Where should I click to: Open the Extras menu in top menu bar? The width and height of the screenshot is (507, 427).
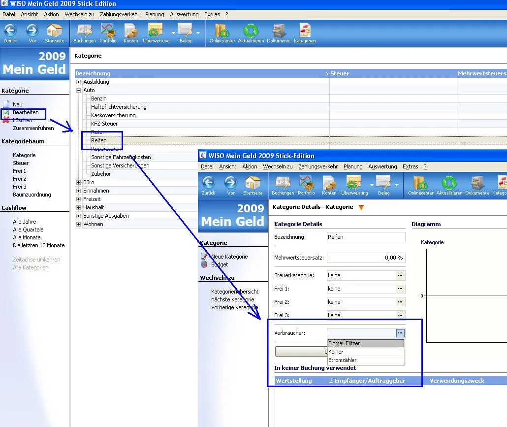(212, 14)
